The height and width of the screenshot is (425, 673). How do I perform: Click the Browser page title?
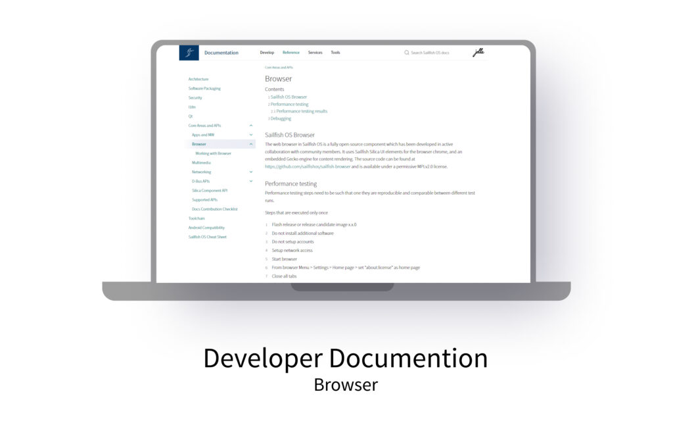coord(278,79)
